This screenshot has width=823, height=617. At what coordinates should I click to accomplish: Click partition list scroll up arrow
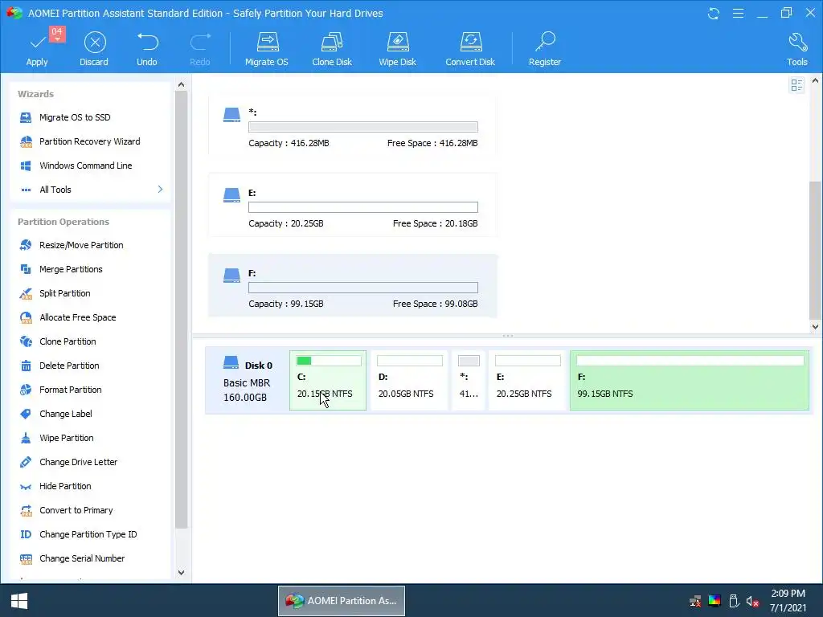[x=815, y=81]
